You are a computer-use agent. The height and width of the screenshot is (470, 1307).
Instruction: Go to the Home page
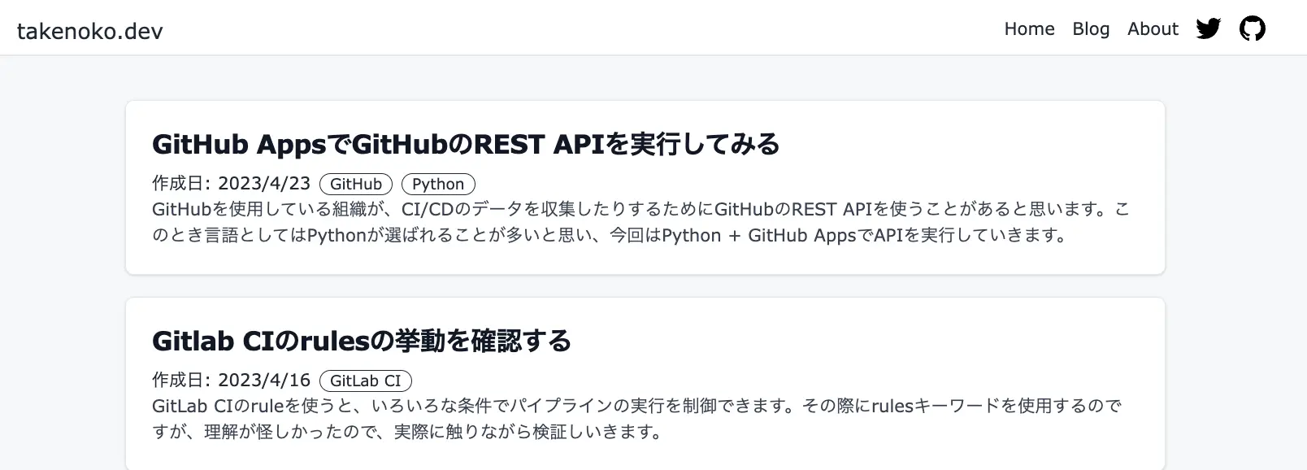click(x=1029, y=29)
